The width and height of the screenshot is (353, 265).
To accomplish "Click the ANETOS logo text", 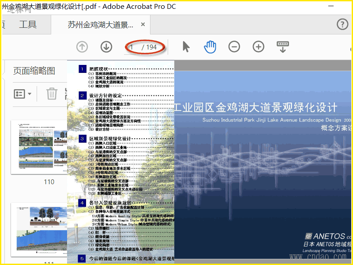I will (x=329, y=236).
